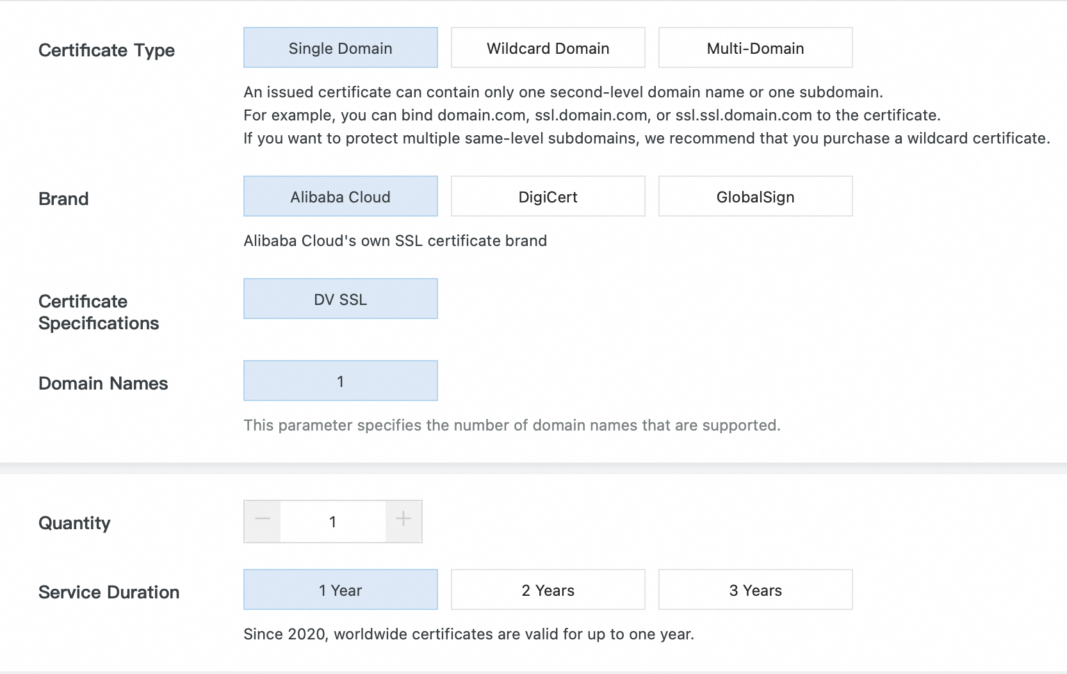This screenshot has width=1067, height=674.
Task: Click the Certificate Type label
Action: pyautogui.click(x=106, y=51)
